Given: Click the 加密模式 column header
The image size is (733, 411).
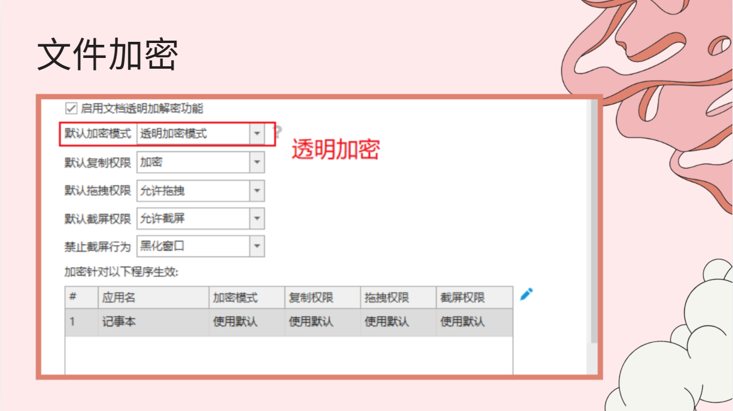Looking at the screenshot, I should click(x=247, y=297).
